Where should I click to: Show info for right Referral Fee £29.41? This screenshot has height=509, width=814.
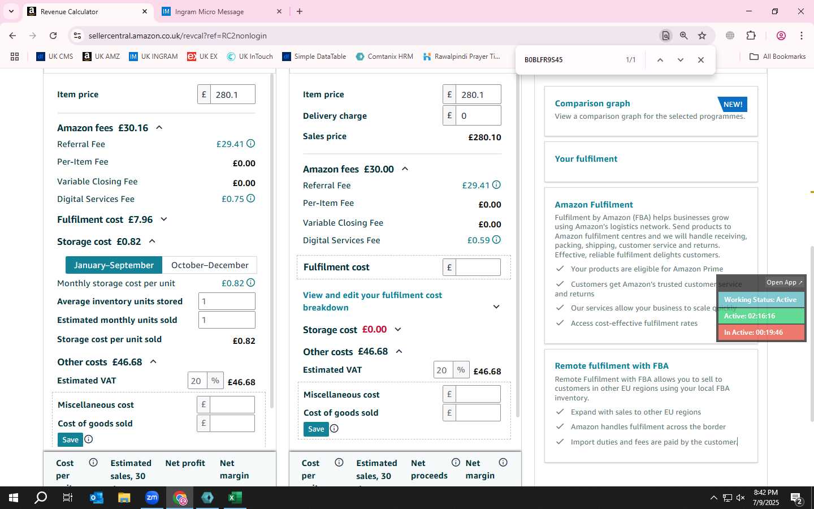click(x=496, y=185)
